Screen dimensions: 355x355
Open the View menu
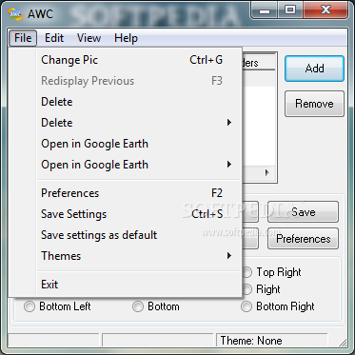click(89, 38)
